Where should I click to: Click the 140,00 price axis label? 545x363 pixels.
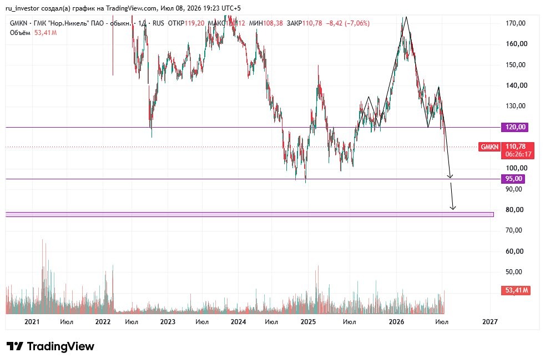tap(517, 85)
